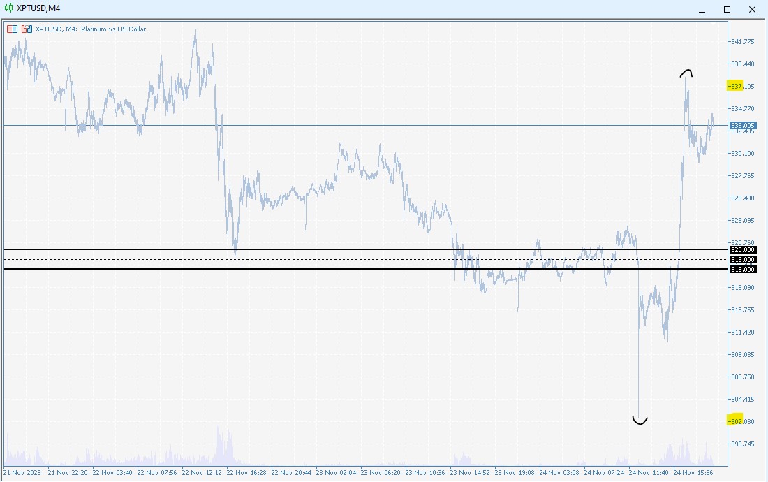The height and width of the screenshot is (482, 768).
Task: Click the 937.105 price scale value
Action: coord(743,86)
